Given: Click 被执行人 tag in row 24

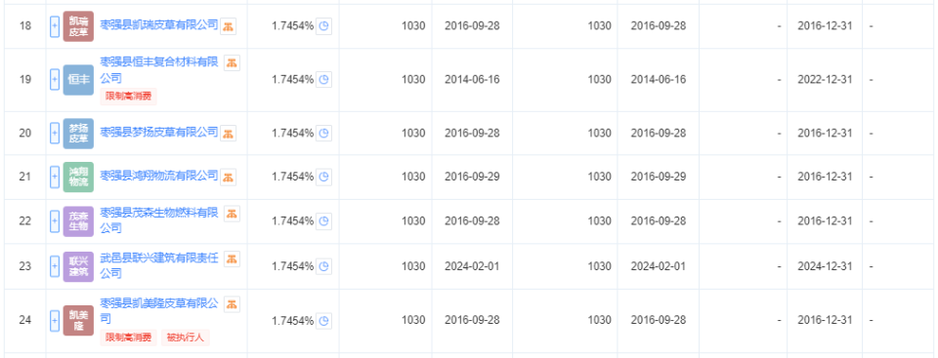Looking at the screenshot, I should 186,338.
